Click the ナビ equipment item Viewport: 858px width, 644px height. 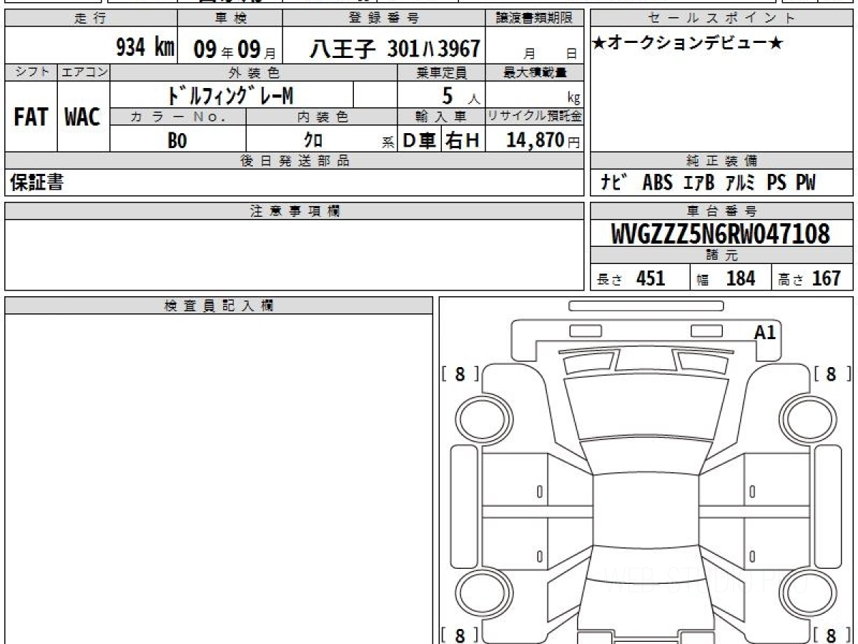tap(616, 183)
